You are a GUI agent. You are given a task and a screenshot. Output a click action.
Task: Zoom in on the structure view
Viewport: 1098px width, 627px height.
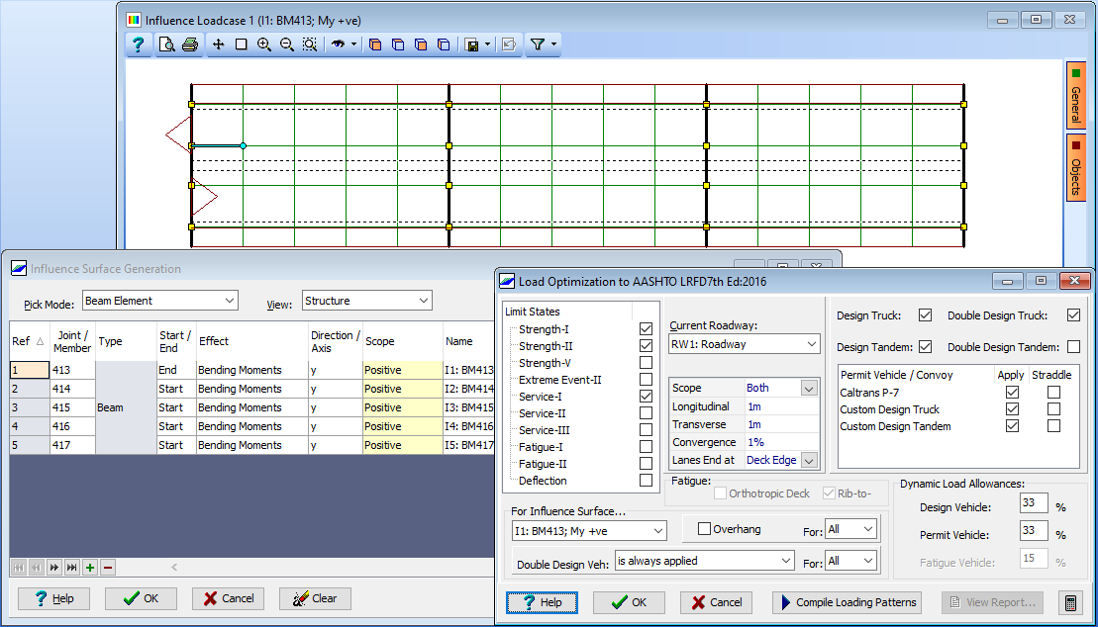(x=264, y=45)
